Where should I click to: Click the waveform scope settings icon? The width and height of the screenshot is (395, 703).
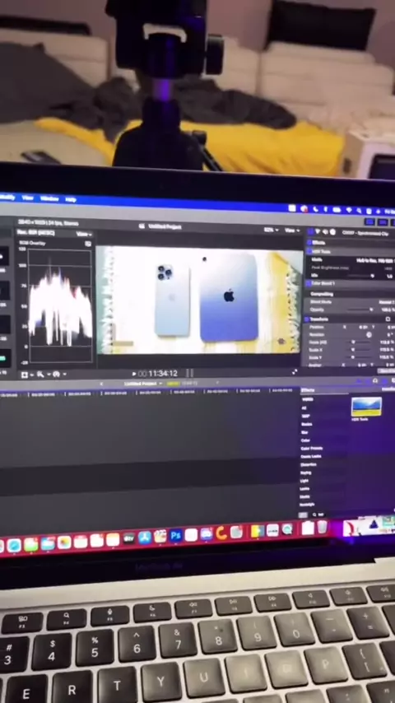(88, 244)
